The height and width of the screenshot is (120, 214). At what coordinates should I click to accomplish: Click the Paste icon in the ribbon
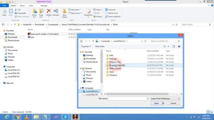pyautogui.click(x=11, y=12)
